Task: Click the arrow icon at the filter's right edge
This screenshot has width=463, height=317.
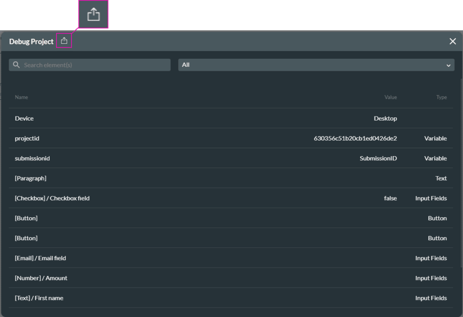Action: point(449,65)
